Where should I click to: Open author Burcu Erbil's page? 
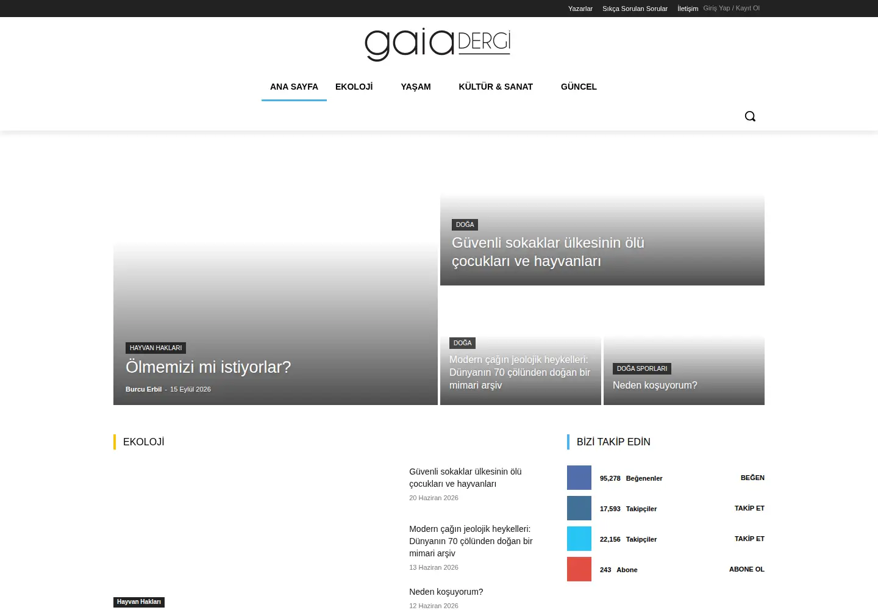(x=143, y=389)
